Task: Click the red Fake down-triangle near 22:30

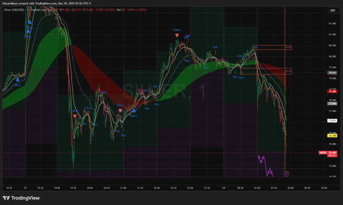Action: pyautogui.click(x=177, y=36)
